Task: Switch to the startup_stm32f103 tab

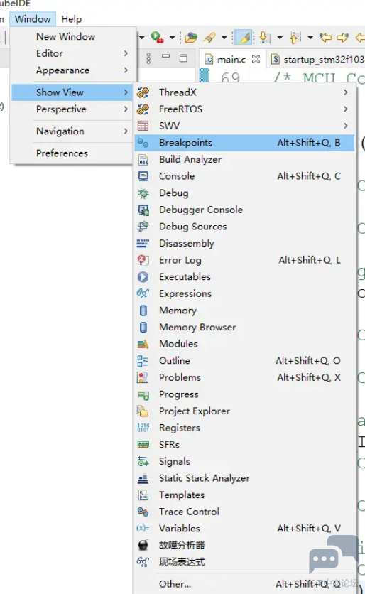Action: tap(317, 60)
